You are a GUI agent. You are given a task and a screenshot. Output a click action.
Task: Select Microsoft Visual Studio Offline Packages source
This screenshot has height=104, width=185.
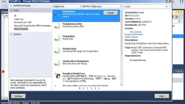coord(32,26)
